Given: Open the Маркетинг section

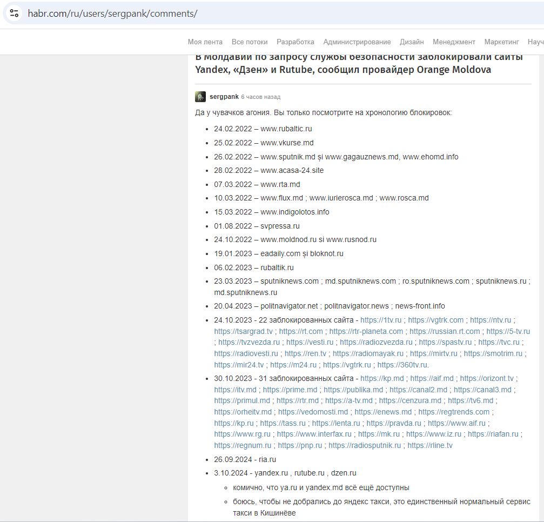Looking at the screenshot, I should 501,42.
